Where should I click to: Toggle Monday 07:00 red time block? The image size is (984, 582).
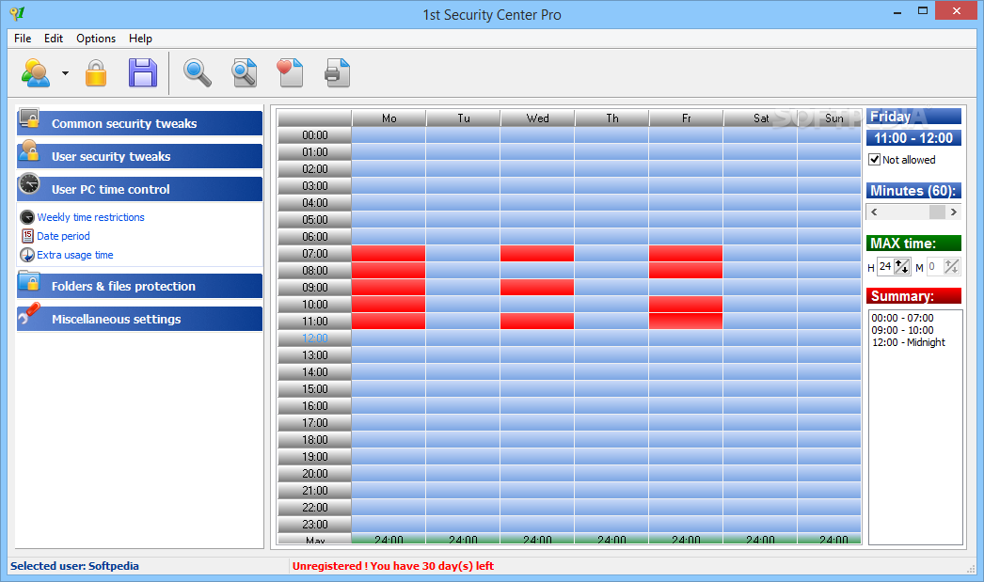pyautogui.click(x=389, y=253)
